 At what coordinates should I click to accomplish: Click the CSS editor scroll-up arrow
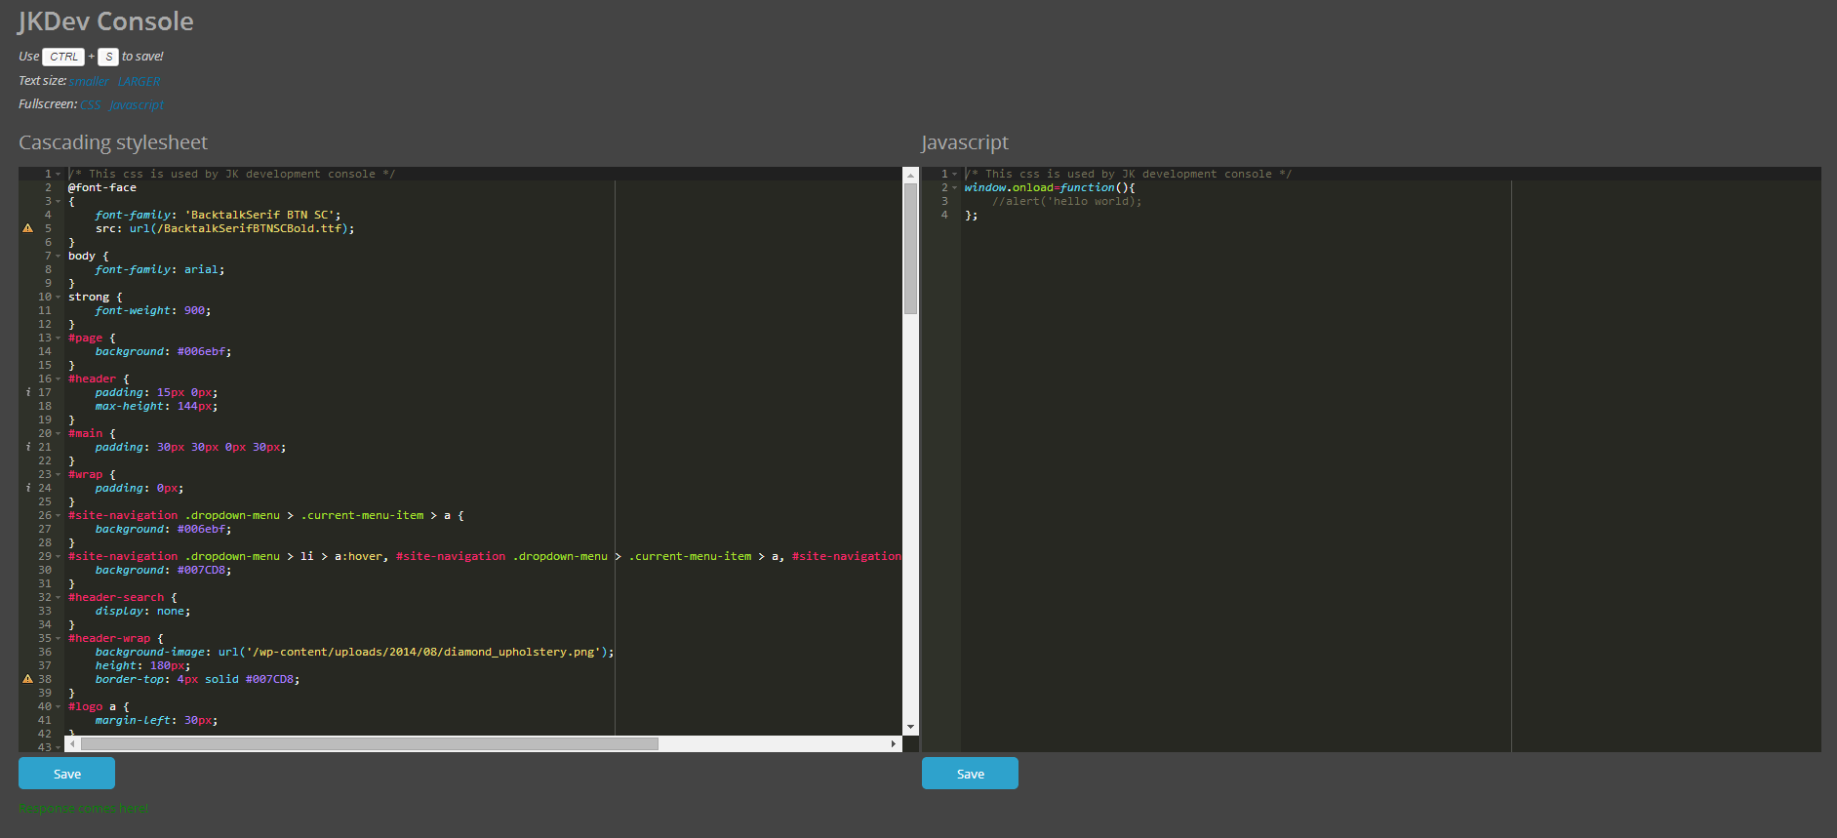click(910, 176)
